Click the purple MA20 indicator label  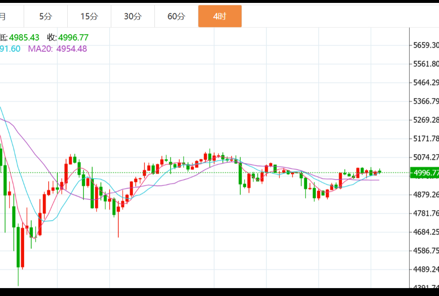coord(40,49)
